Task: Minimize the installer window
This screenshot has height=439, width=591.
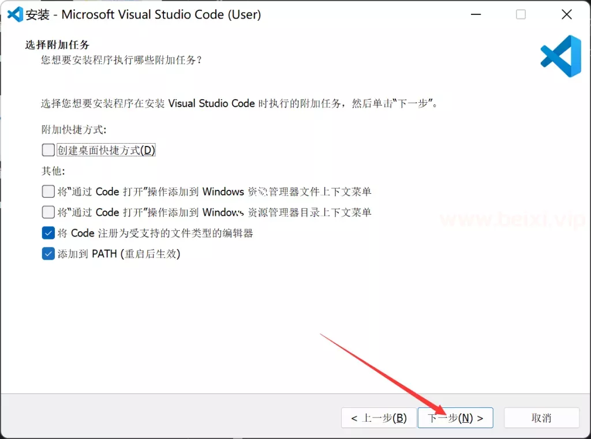Action: click(x=476, y=14)
